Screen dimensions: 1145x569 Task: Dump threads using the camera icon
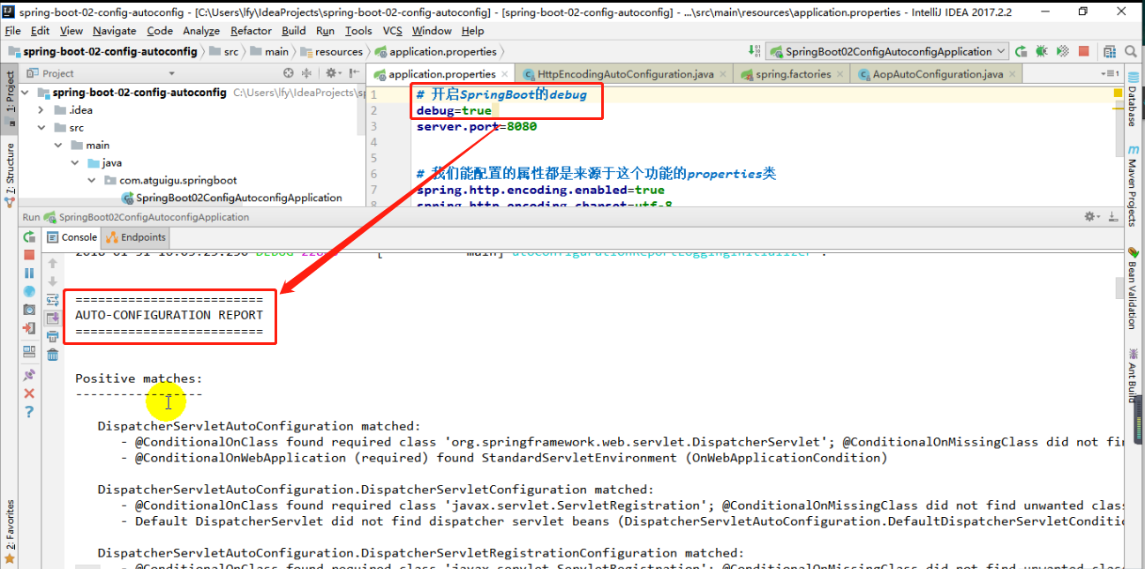pyautogui.click(x=29, y=310)
